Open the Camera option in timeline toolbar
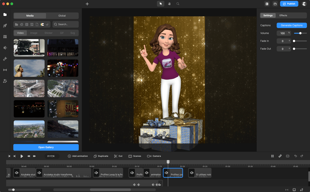This screenshot has width=310, height=192. [154, 156]
